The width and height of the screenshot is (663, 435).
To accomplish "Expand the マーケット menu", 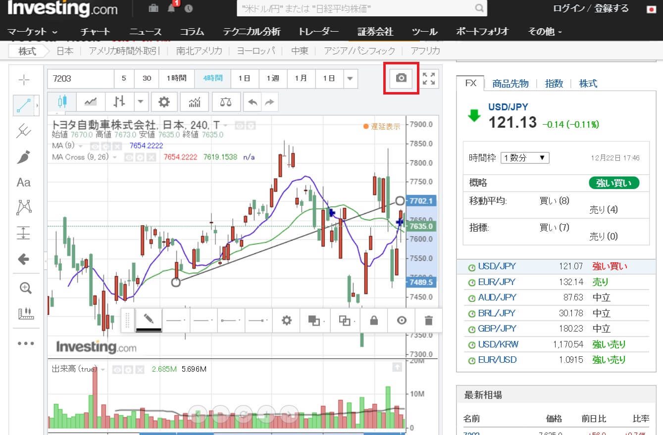I will [33, 32].
